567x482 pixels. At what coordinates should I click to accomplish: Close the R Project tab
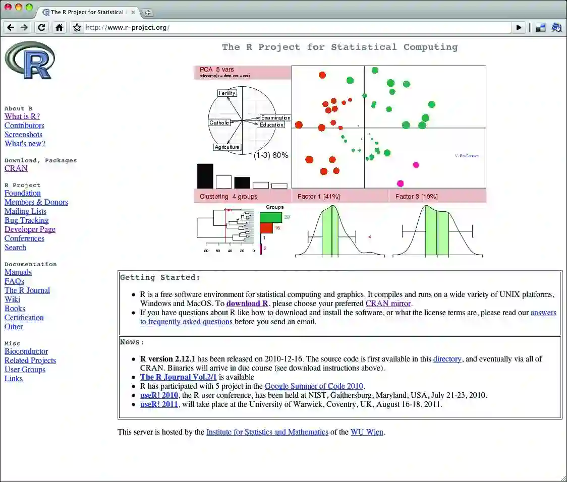point(134,12)
